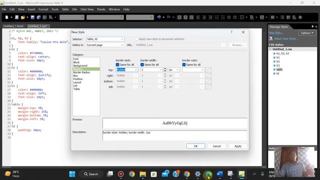Viewport: 320px width, 180px height.
Task: Click the Increase Indent toolbar icon
Action: pos(235,17)
